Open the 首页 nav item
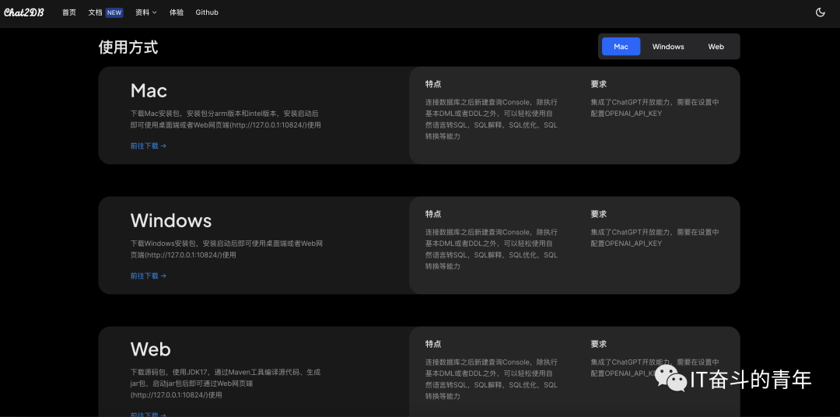 69,12
